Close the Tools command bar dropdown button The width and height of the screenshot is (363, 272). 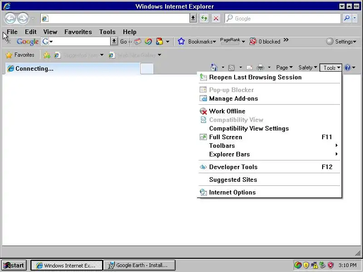331,68
